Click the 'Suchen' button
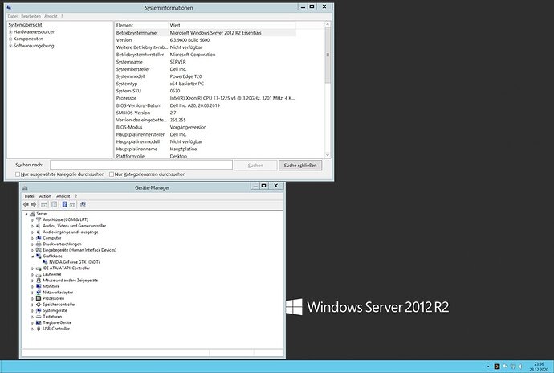Image resolution: width=554 pixels, height=373 pixels. (255, 166)
